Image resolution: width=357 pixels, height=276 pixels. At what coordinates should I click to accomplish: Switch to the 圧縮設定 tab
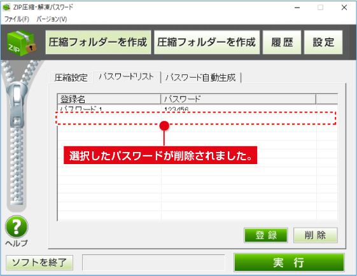[x=71, y=78]
